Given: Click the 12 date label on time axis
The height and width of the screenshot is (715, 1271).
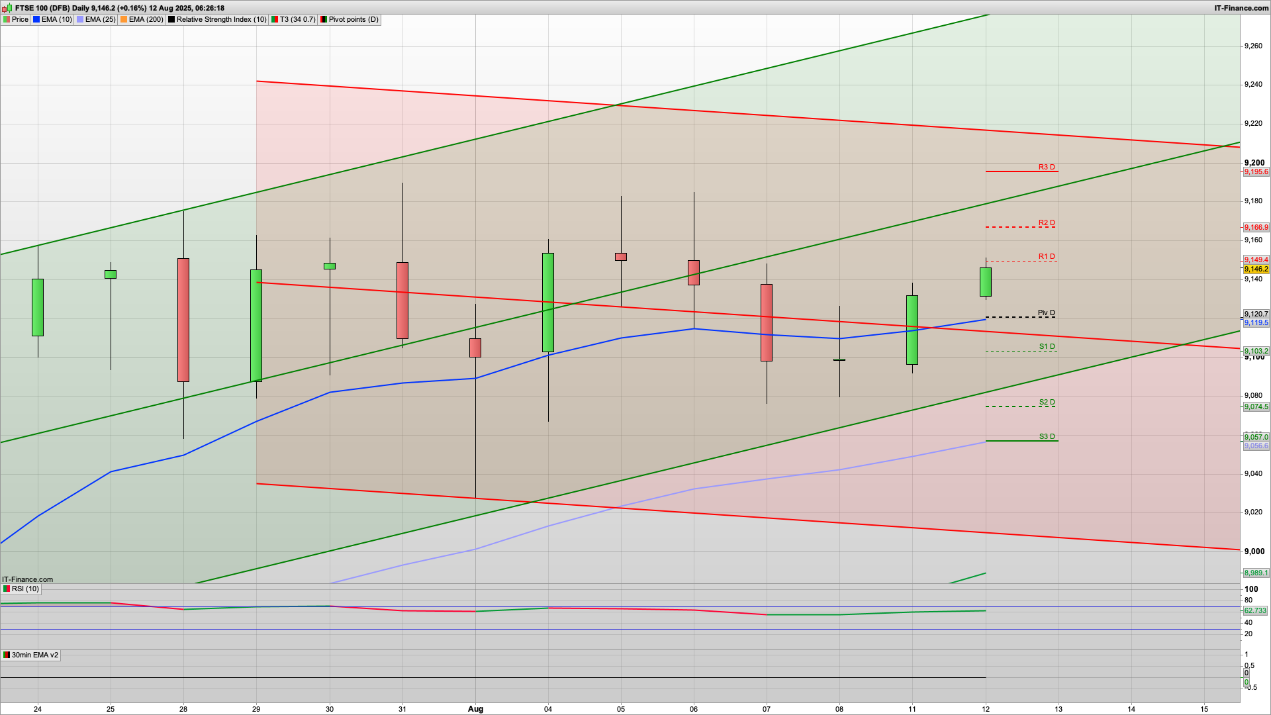Looking at the screenshot, I should (986, 708).
